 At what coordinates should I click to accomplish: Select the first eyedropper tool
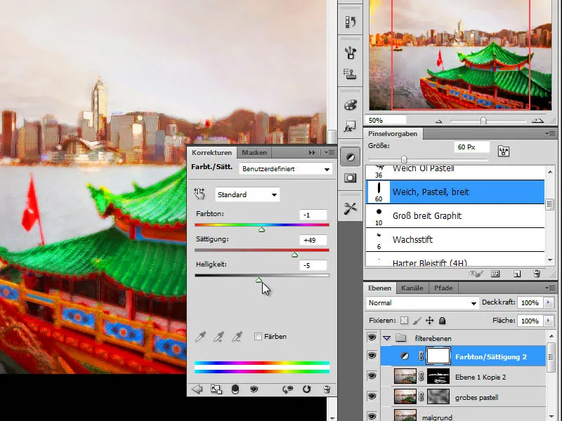pos(200,337)
